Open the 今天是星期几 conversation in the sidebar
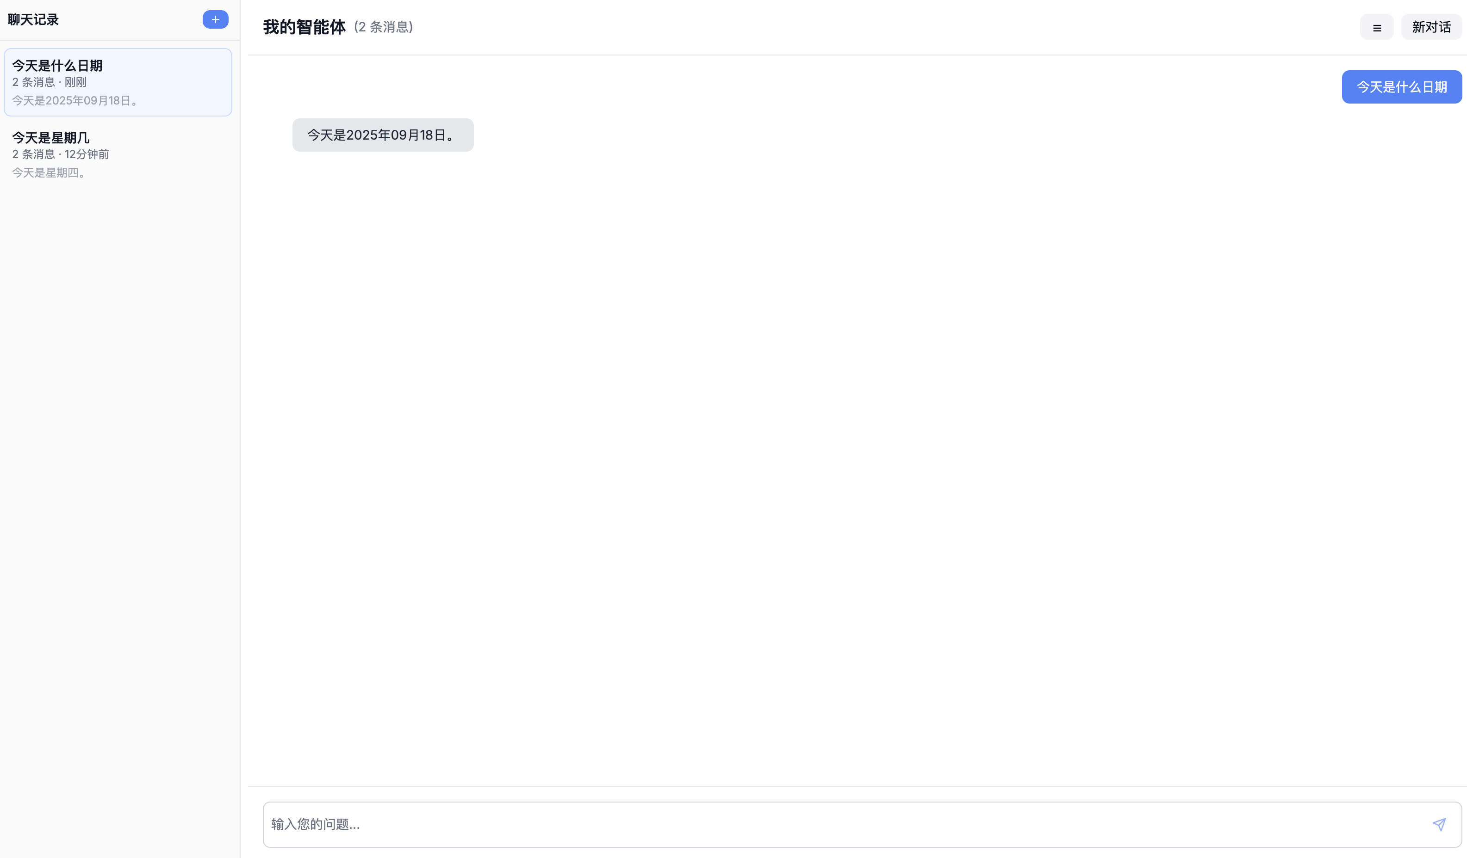1467x858 pixels. [x=118, y=154]
